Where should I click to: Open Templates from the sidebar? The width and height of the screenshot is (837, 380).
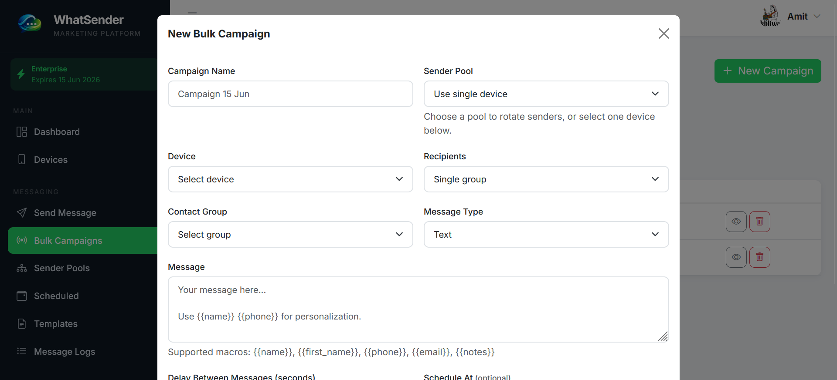pos(82,324)
